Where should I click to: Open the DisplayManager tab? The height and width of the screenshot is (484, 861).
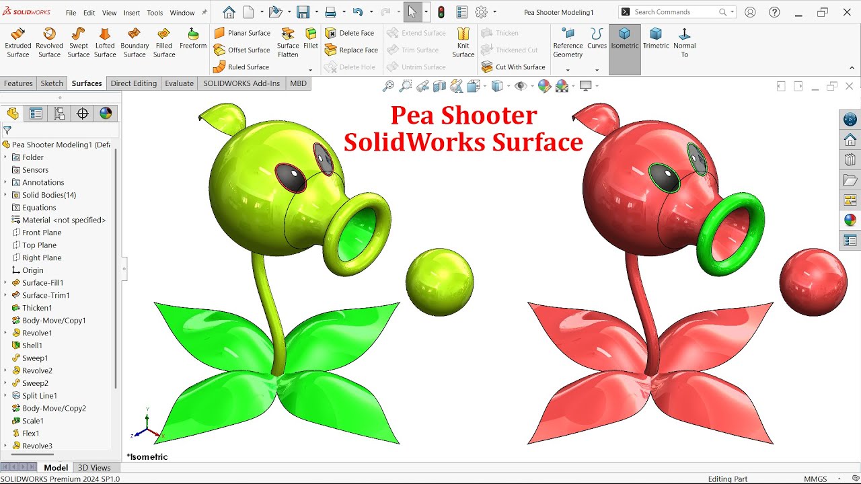[x=106, y=114]
